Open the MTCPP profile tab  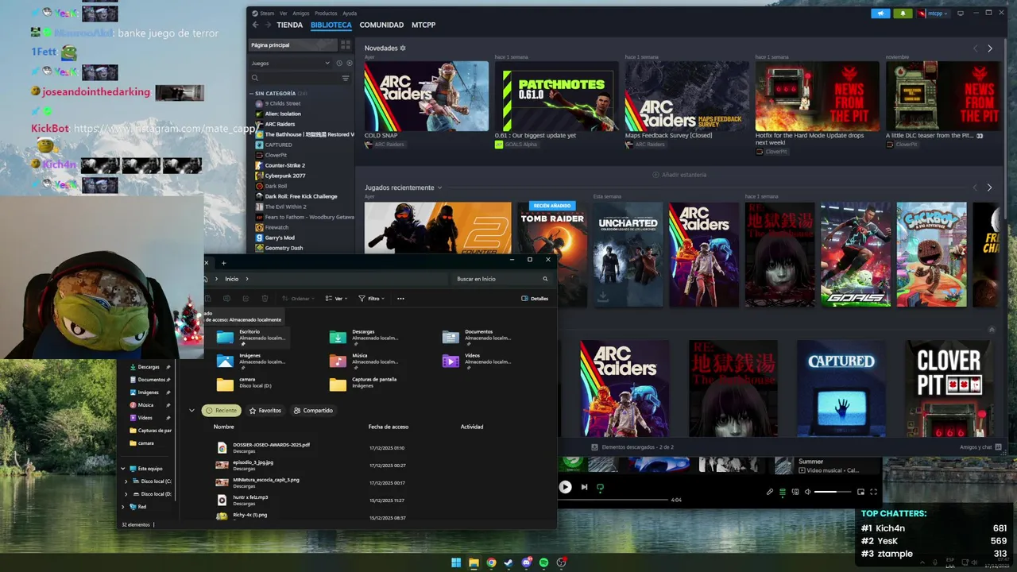(x=423, y=25)
